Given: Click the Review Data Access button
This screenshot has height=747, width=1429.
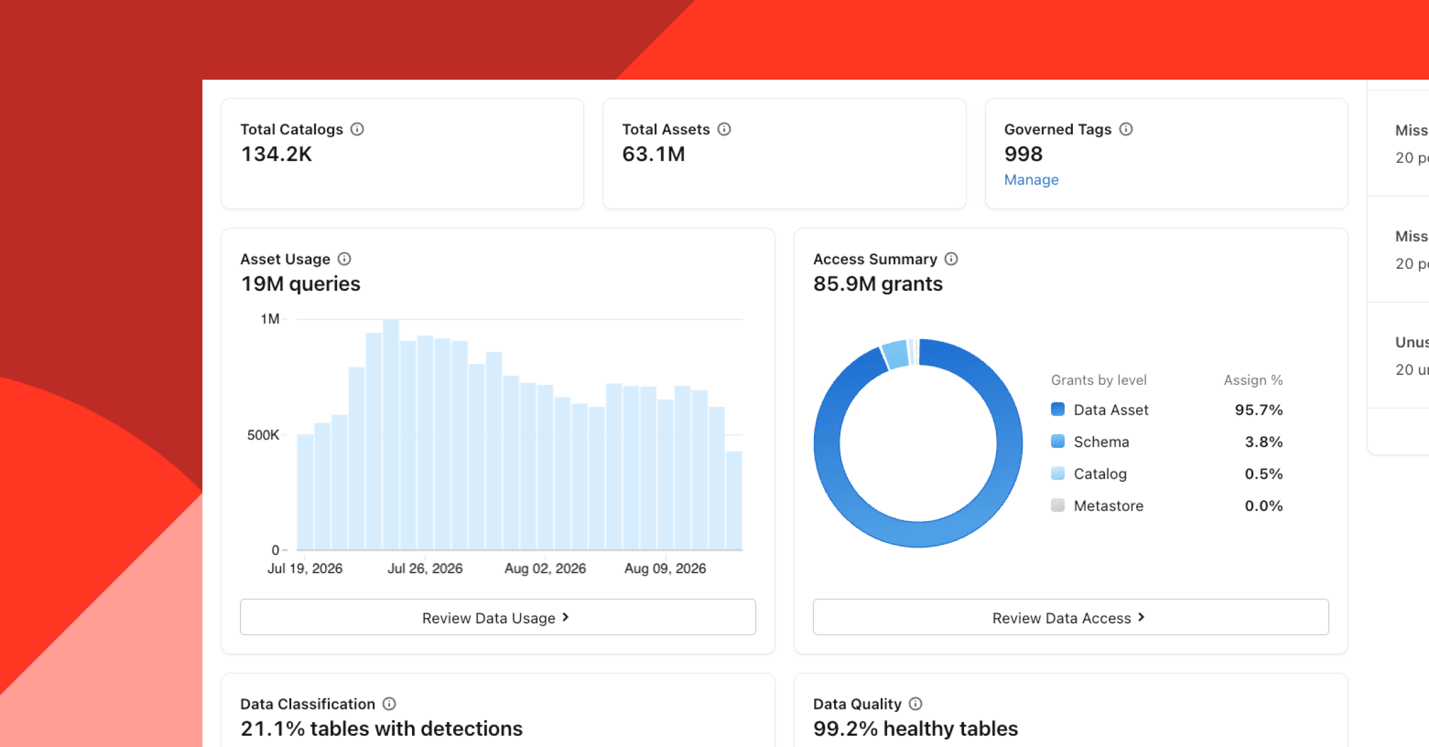Looking at the screenshot, I should [1071, 617].
